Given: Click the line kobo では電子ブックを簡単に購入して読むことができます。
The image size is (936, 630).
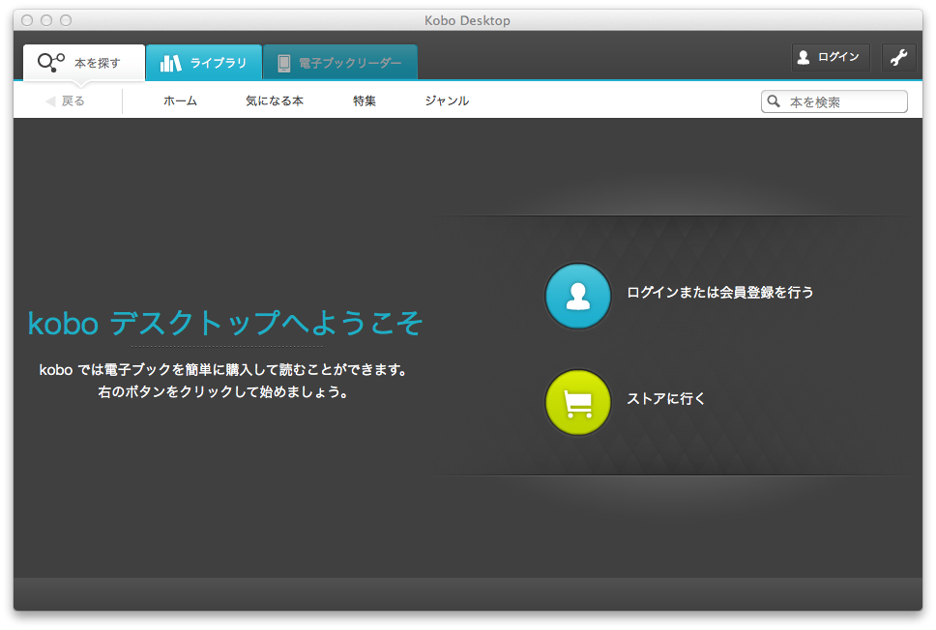Looking at the screenshot, I should (224, 370).
